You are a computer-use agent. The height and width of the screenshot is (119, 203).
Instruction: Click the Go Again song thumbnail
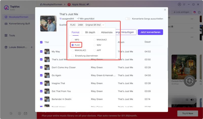[47, 75]
